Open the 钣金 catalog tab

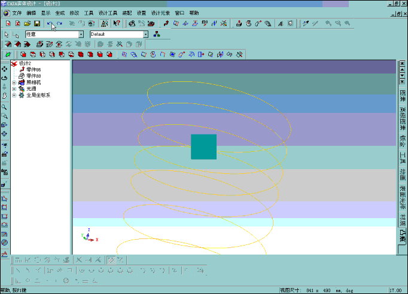[x=403, y=142]
